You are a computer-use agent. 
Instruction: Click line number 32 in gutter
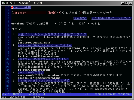pos(8,92)
